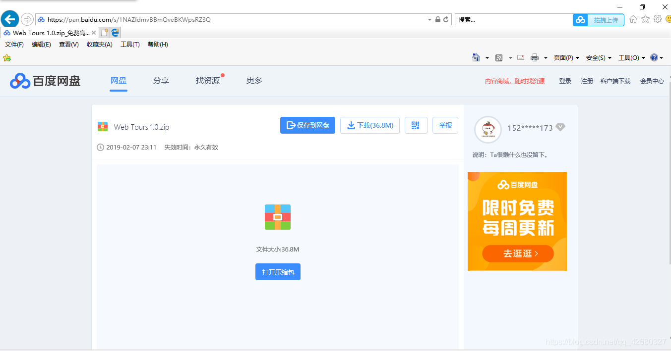Click the read mail envelope icon
671x351 pixels.
(521, 57)
